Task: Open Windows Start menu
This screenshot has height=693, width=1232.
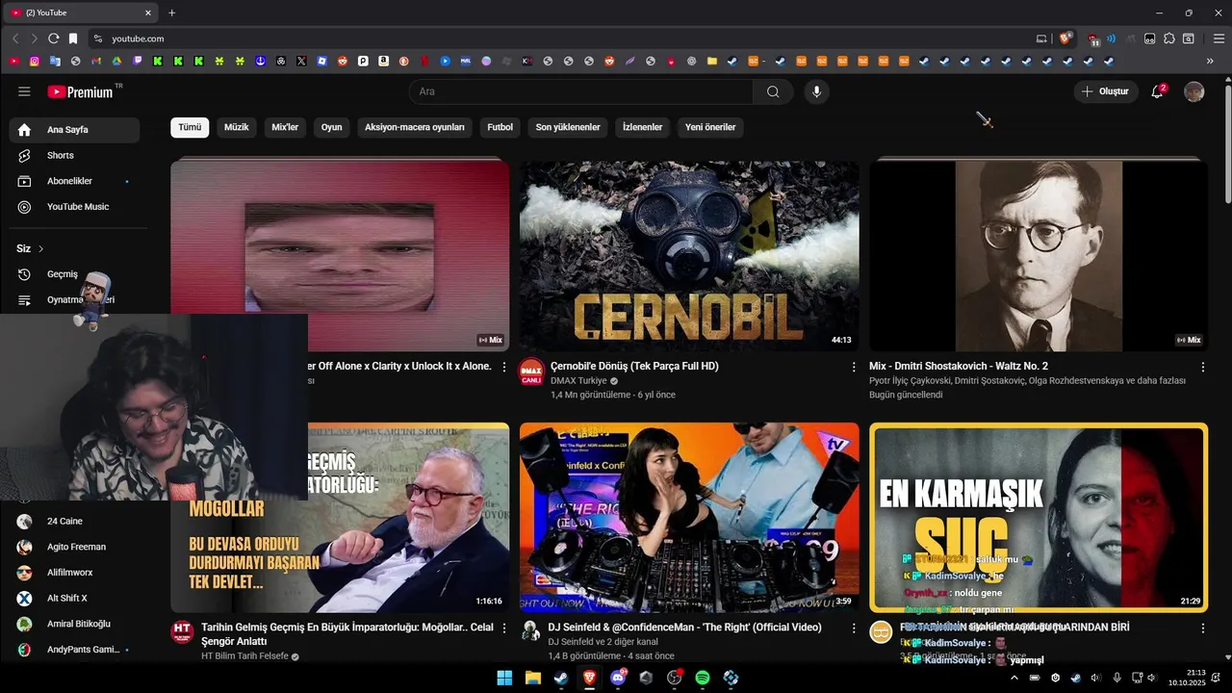Action: click(x=504, y=678)
